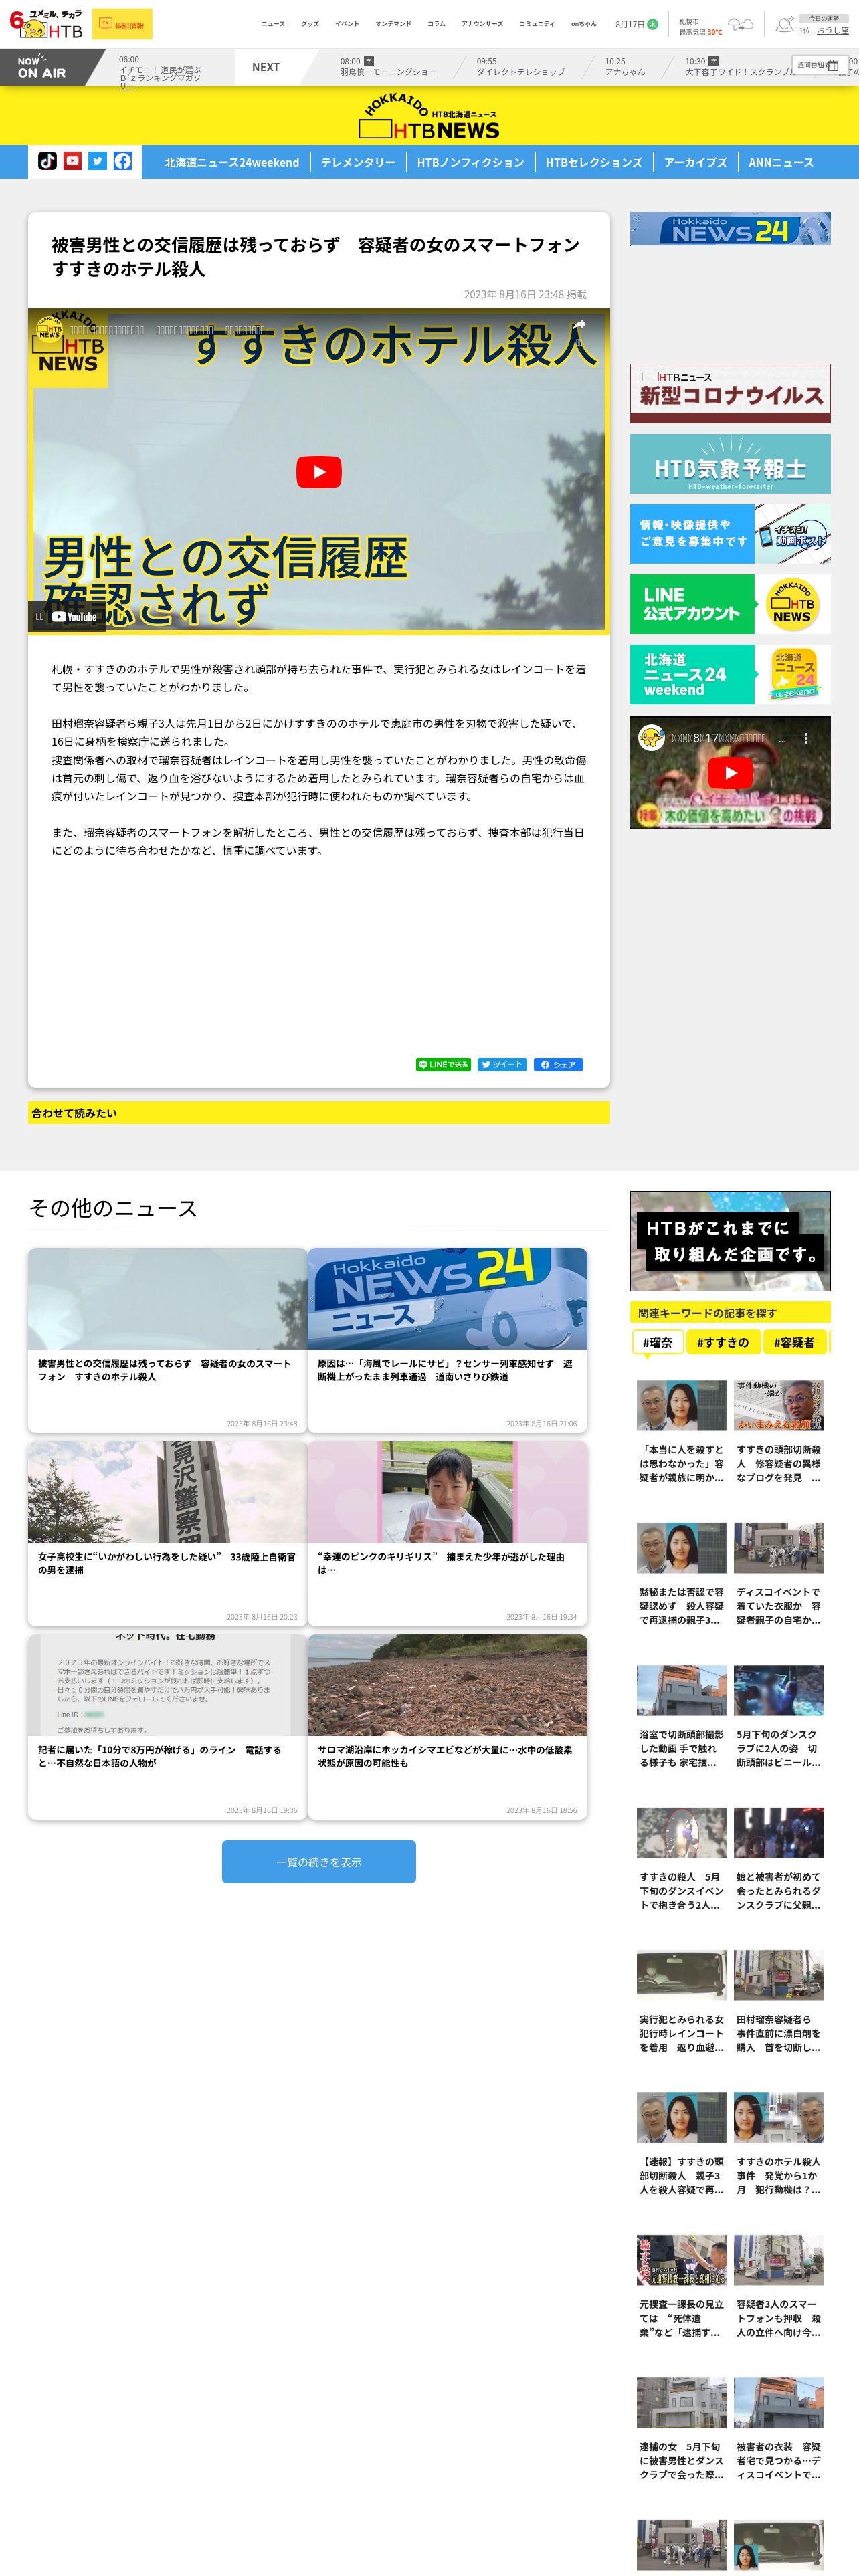Open the HTB Facebook icon
The width and height of the screenshot is (859, 2576).
(122, 161)
